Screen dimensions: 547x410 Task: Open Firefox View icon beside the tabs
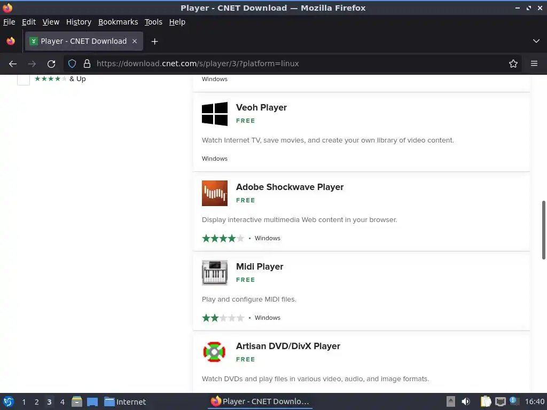tap(11, 41)
